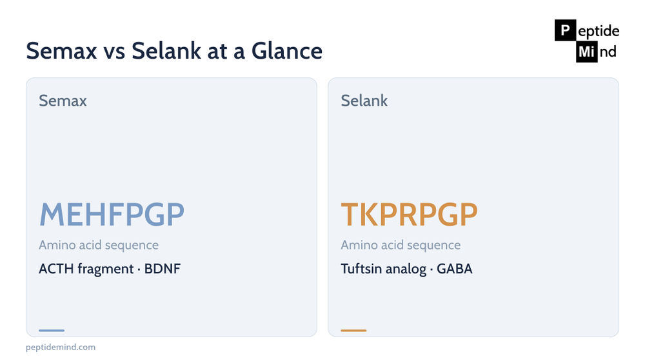This screenshot has height=363, width=645.
Task: Select the MEHFPGP sequence text
Action: (x=112, y=215)
